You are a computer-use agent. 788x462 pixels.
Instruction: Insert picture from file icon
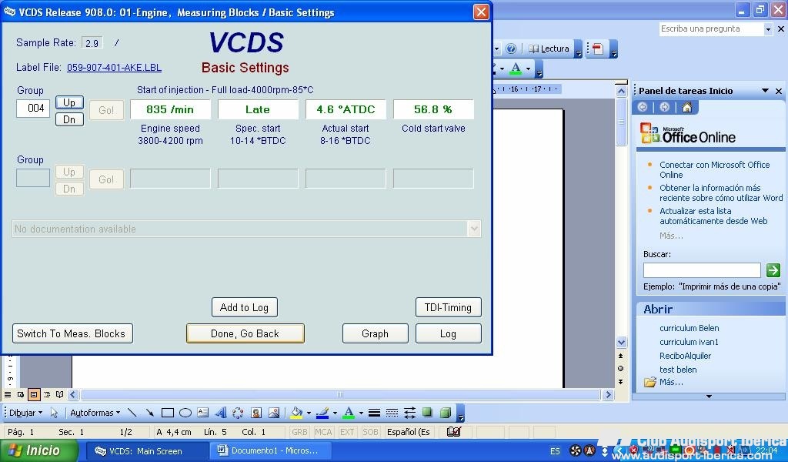[x=274, y=413]
